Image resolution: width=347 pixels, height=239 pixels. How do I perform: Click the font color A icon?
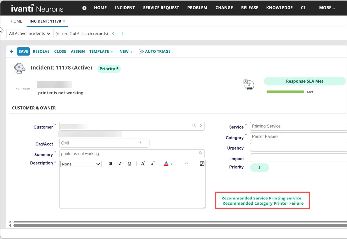point(166,163)
